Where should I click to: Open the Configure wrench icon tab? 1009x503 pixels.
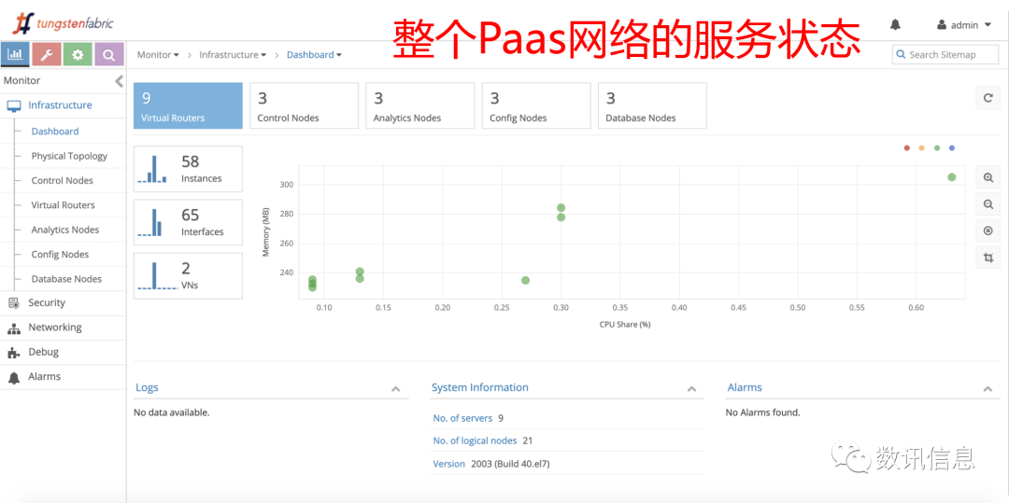pyautogui.click(x=47, y=55)
